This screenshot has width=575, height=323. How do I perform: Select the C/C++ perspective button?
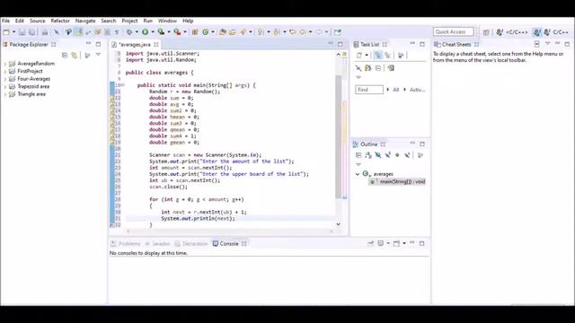[x=556, y=32]
